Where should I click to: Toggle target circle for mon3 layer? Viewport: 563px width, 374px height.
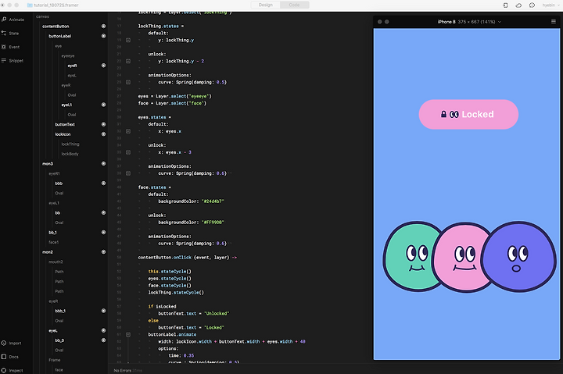click(x=103, y=163)
